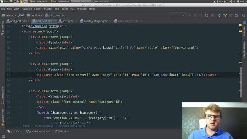Click the Kategoria label text in code
The image size is (247, 139).
click(x=57, y=97)
